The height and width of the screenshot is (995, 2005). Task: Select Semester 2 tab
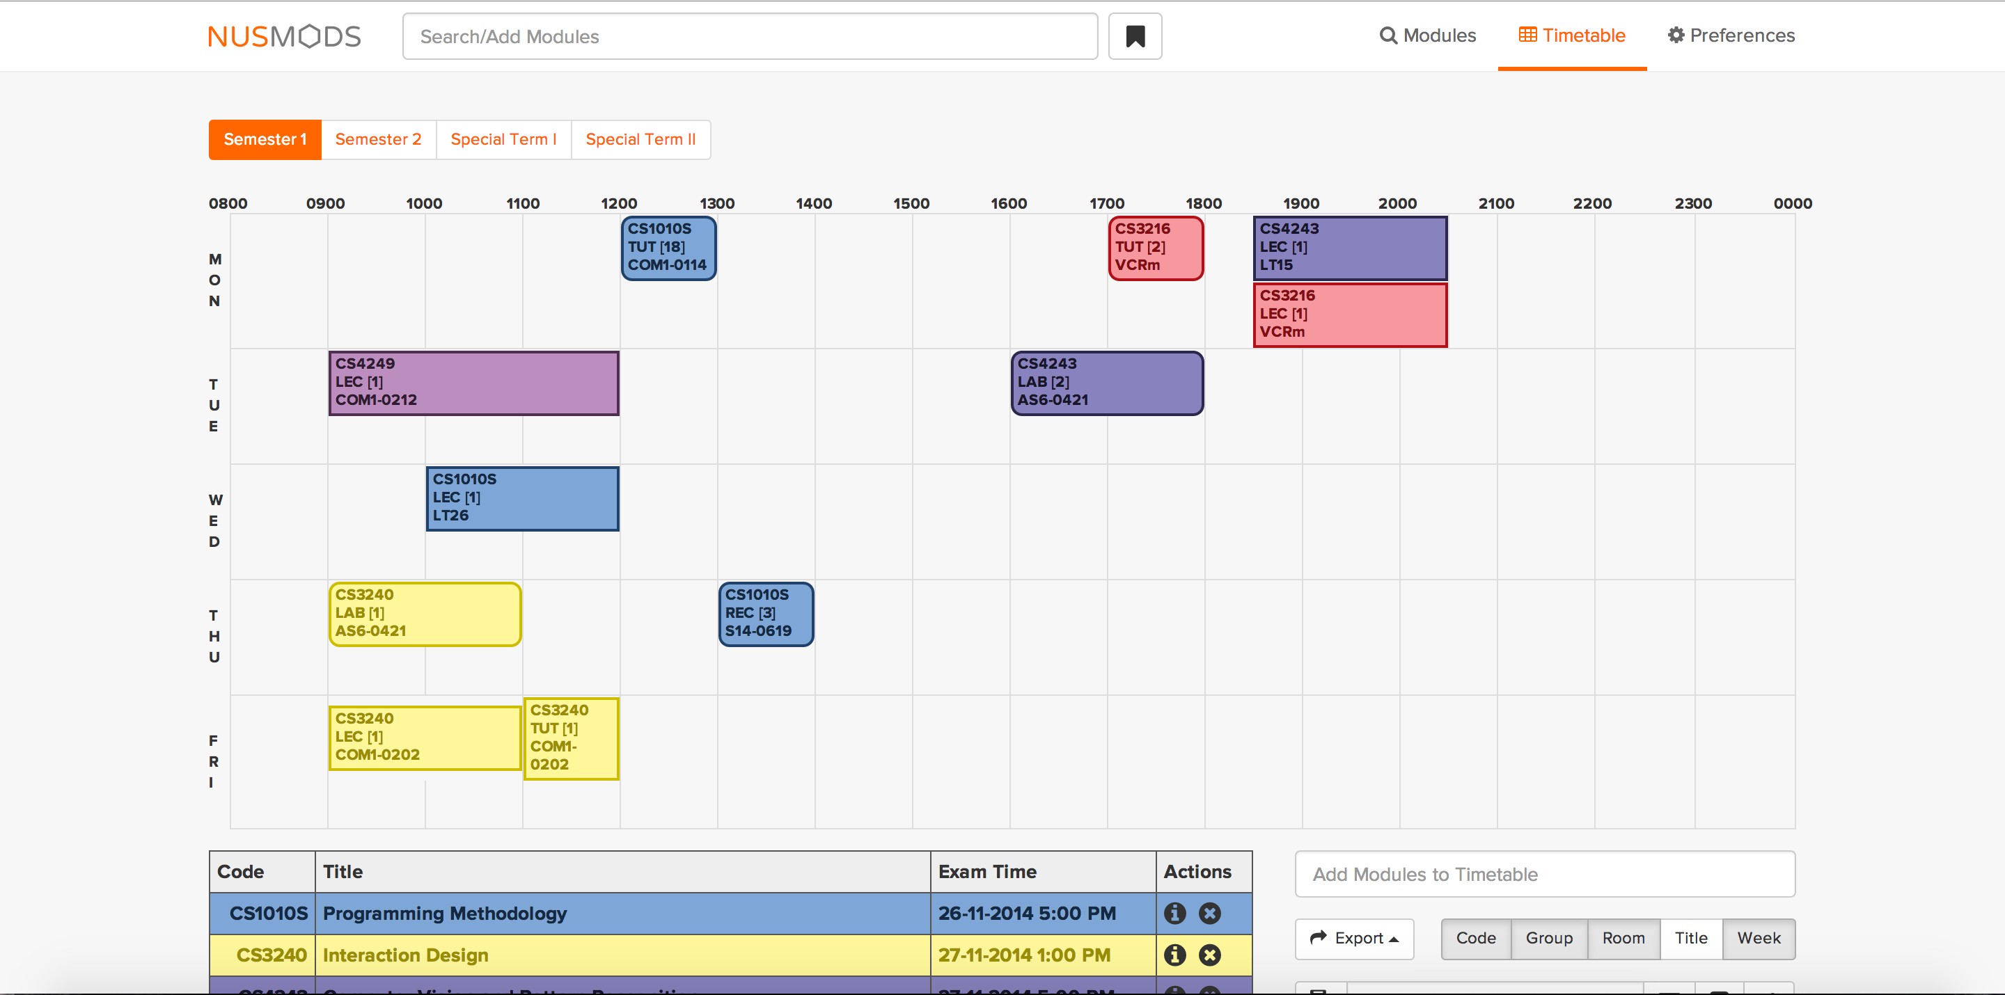tap(379, 139)
